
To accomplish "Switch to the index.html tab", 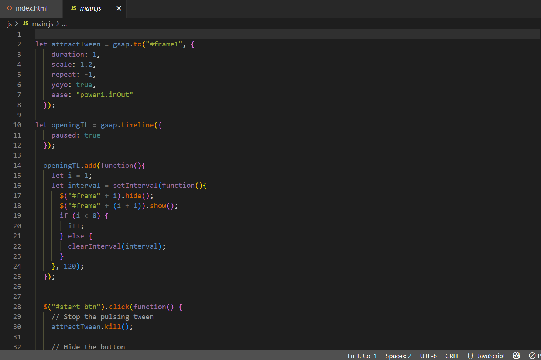I will pyautogui.click(x=31, y=8).
